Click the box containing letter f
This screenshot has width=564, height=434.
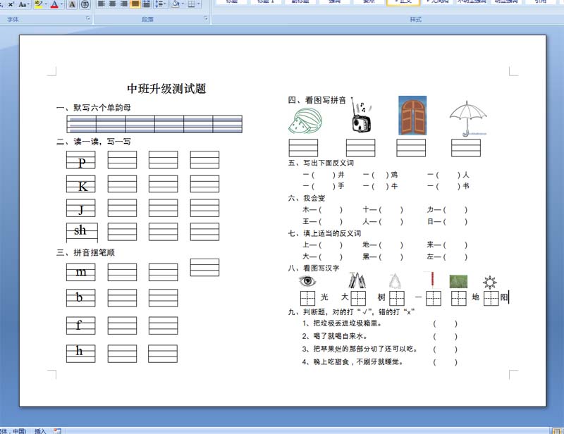pos(81,325)
